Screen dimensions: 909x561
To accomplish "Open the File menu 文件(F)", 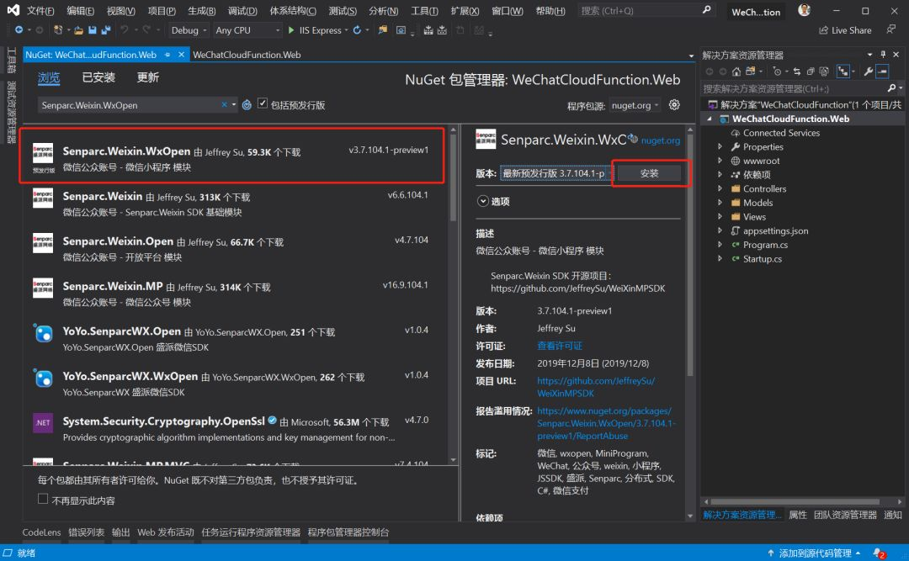I will (40, 10).
